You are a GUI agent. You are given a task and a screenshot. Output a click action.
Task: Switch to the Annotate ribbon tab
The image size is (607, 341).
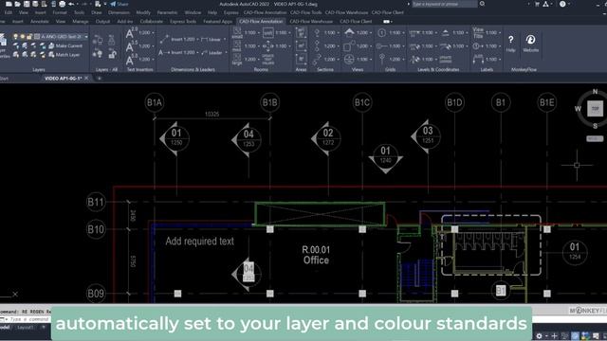point(40,22)
